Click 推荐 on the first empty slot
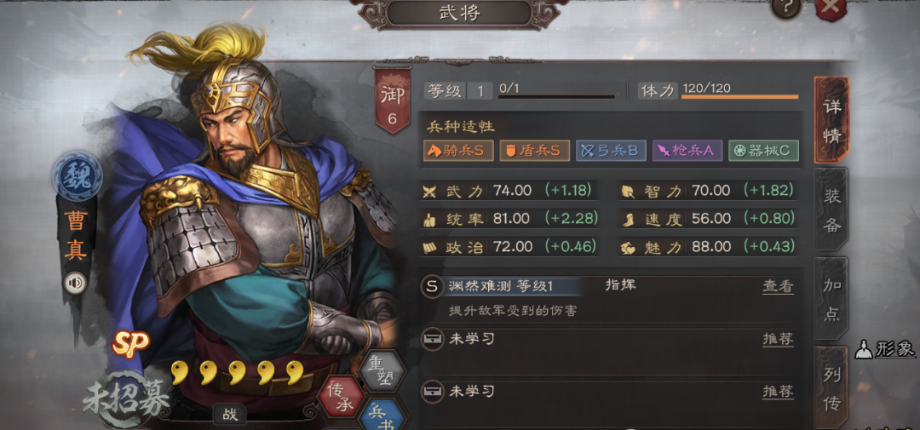 tap(778, 339)
